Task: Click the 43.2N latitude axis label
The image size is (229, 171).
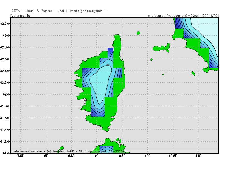Action: (5, 24)
